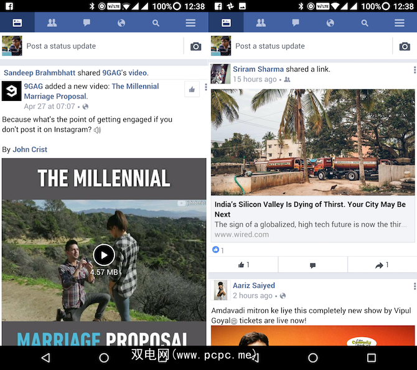
Task: Tap 'Post a status update' in left screen
Action: [x=61, y=46]
